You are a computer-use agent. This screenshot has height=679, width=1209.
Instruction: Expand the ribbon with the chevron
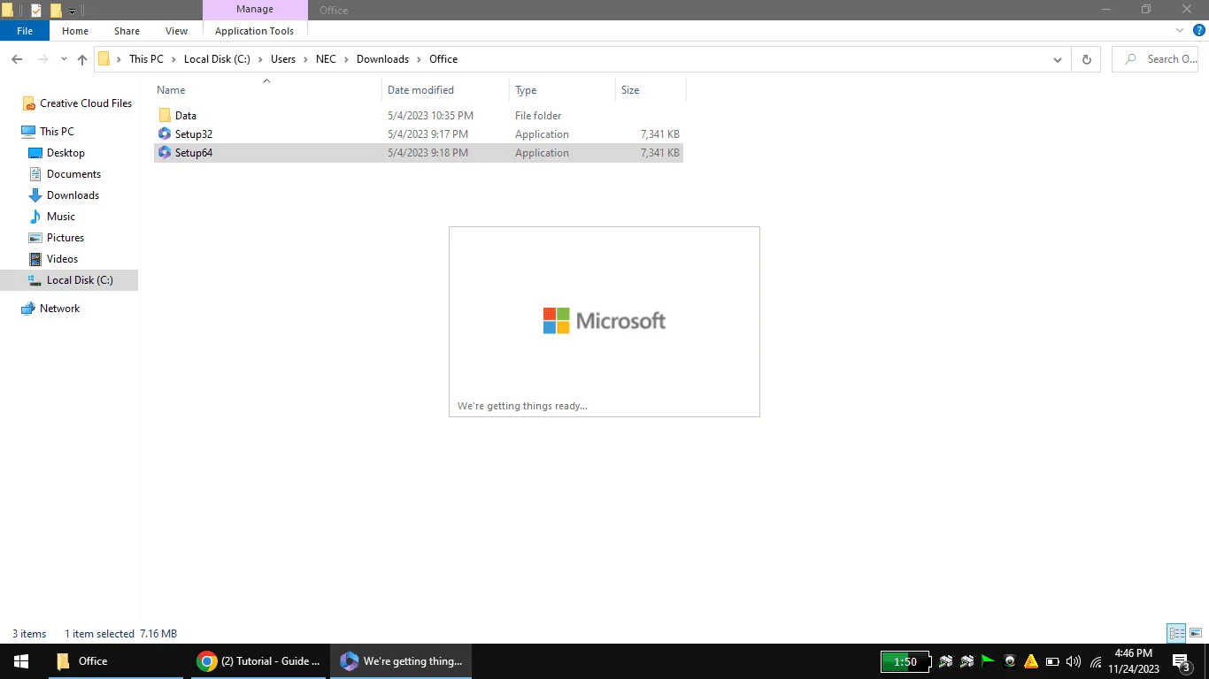1180,30
